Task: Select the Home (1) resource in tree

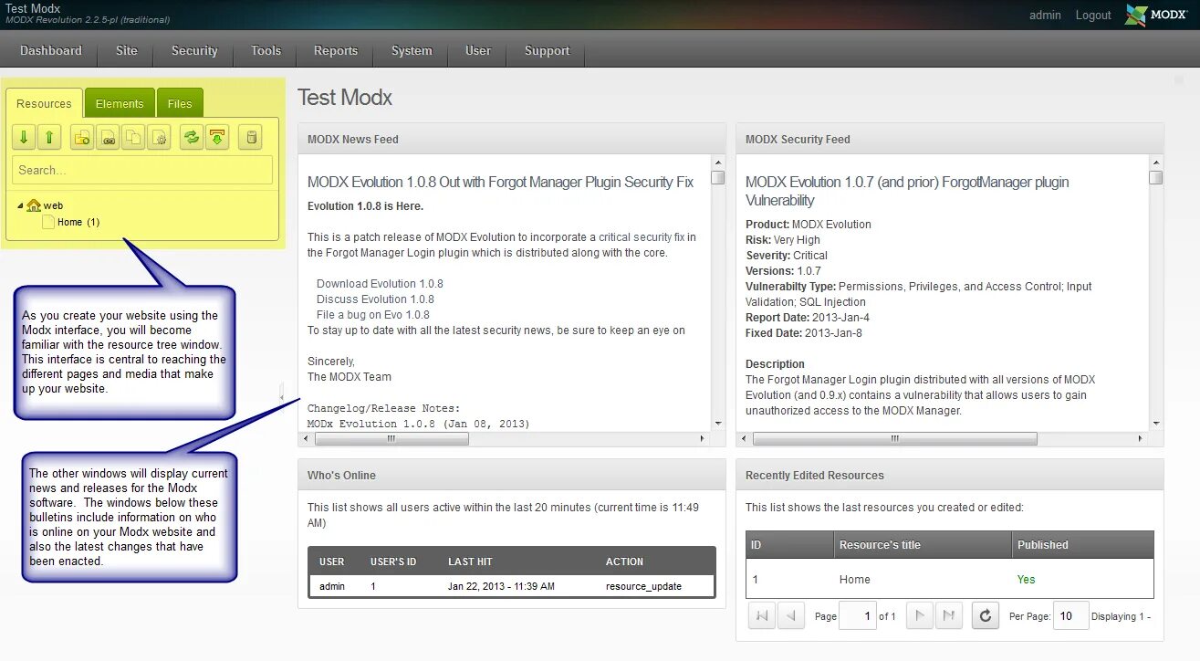Action: pos(78,222)
